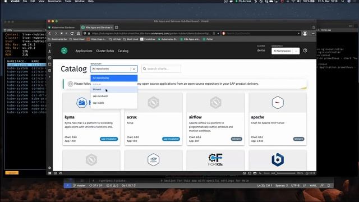Click the bookmark page icon in address bar
Viewport: 359px width, 202px height.
(x=214, y=34)
